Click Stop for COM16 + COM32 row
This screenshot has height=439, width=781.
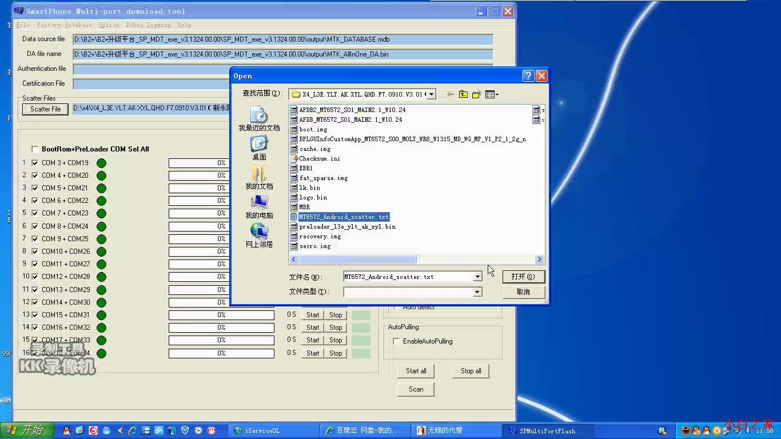(336, 328)
